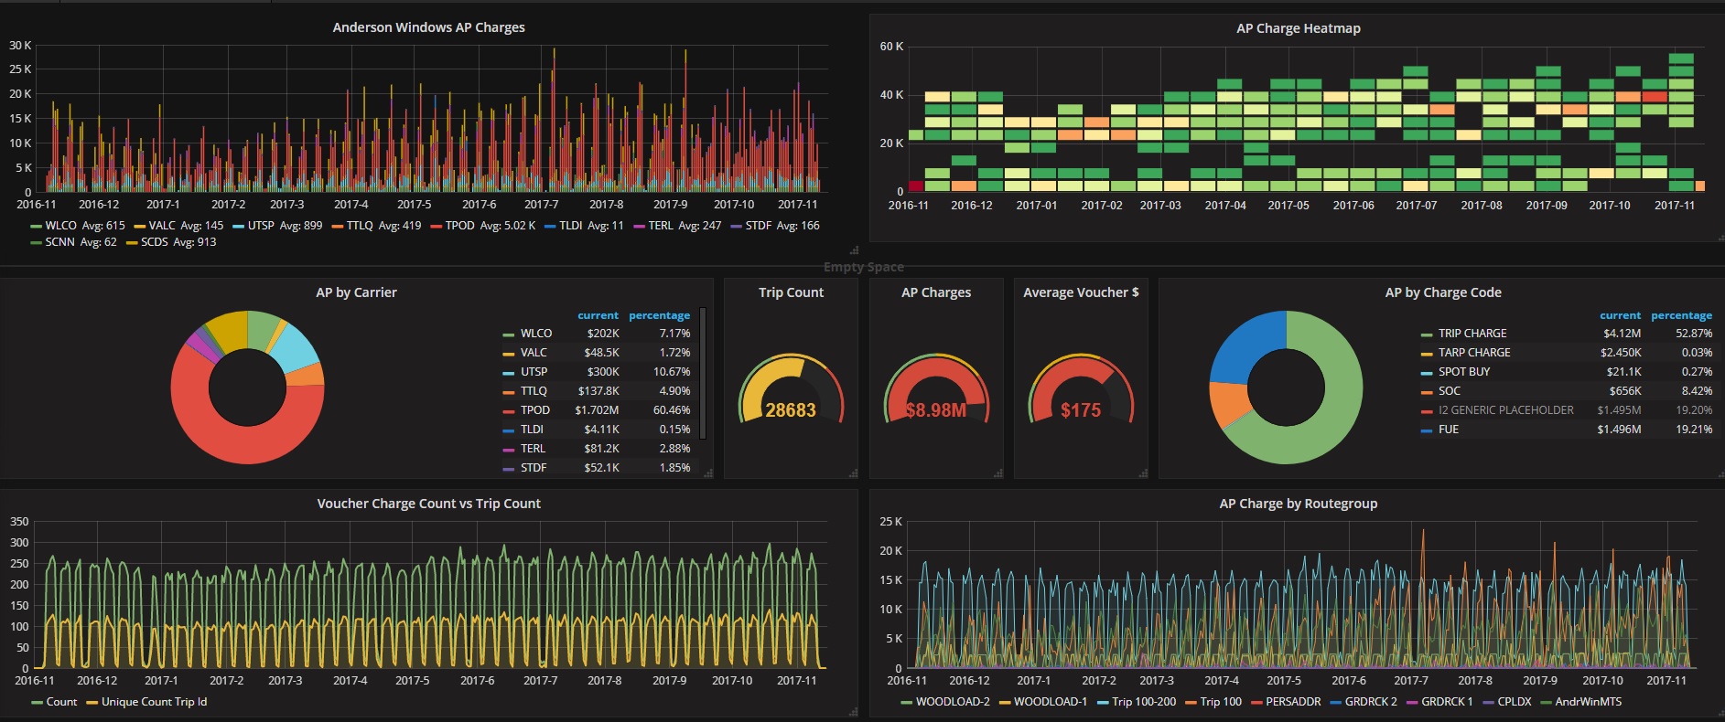Click the Trip Count gauge value 28683

tap(791, 410)
